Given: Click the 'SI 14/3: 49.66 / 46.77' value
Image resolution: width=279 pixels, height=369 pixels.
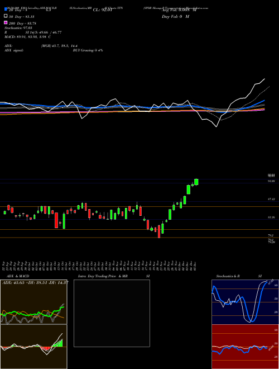Looking at the screenshot, I should click(x=44, y=32).
